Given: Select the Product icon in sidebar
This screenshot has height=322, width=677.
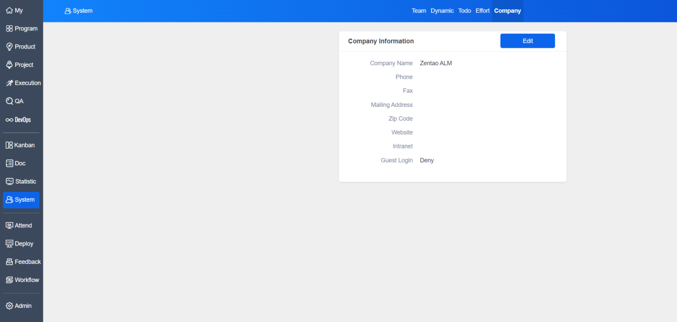Looking at the screenshot, I should (x=9, y=47).
